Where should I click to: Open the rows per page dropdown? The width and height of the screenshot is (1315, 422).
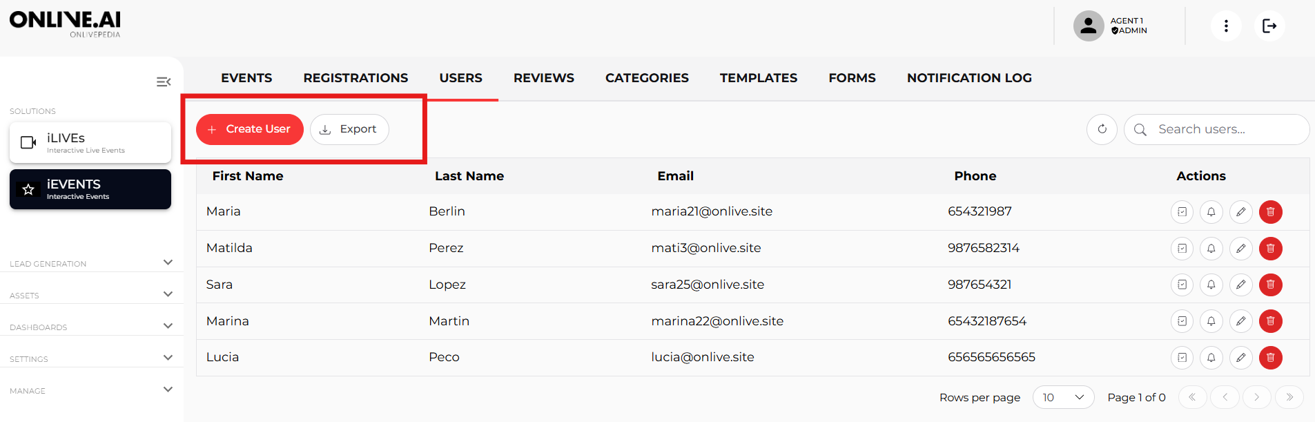click(1063, 397)
